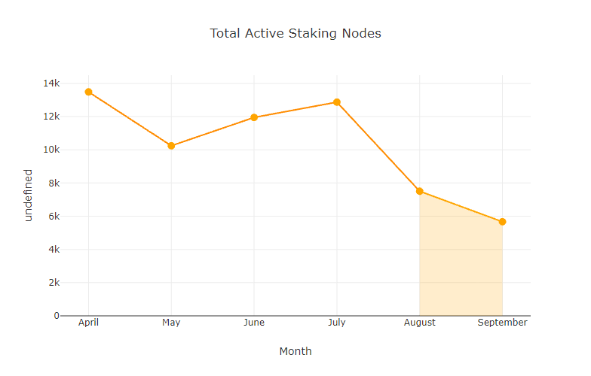This screenshot has height=376, width=591.
Task: Click the May data point marker
Action: click(x=171, y=146)
